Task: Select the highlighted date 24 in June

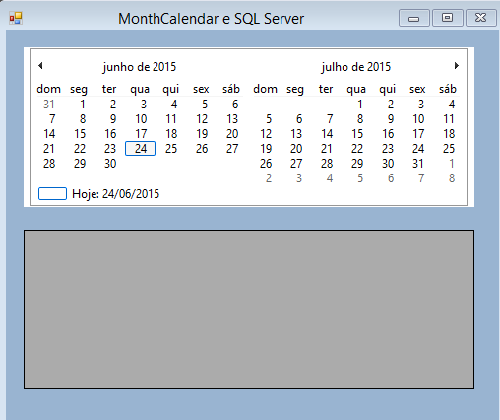Action: coord(141,149)
